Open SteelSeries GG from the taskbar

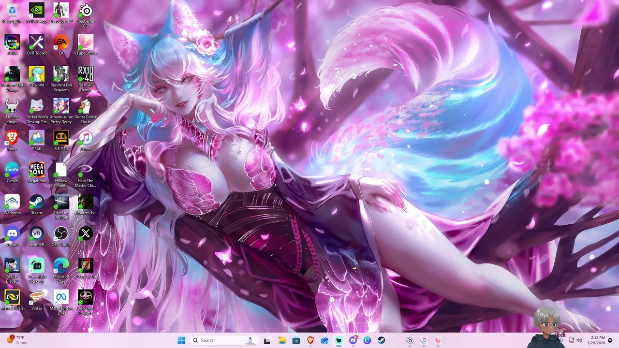pos(410,340)
